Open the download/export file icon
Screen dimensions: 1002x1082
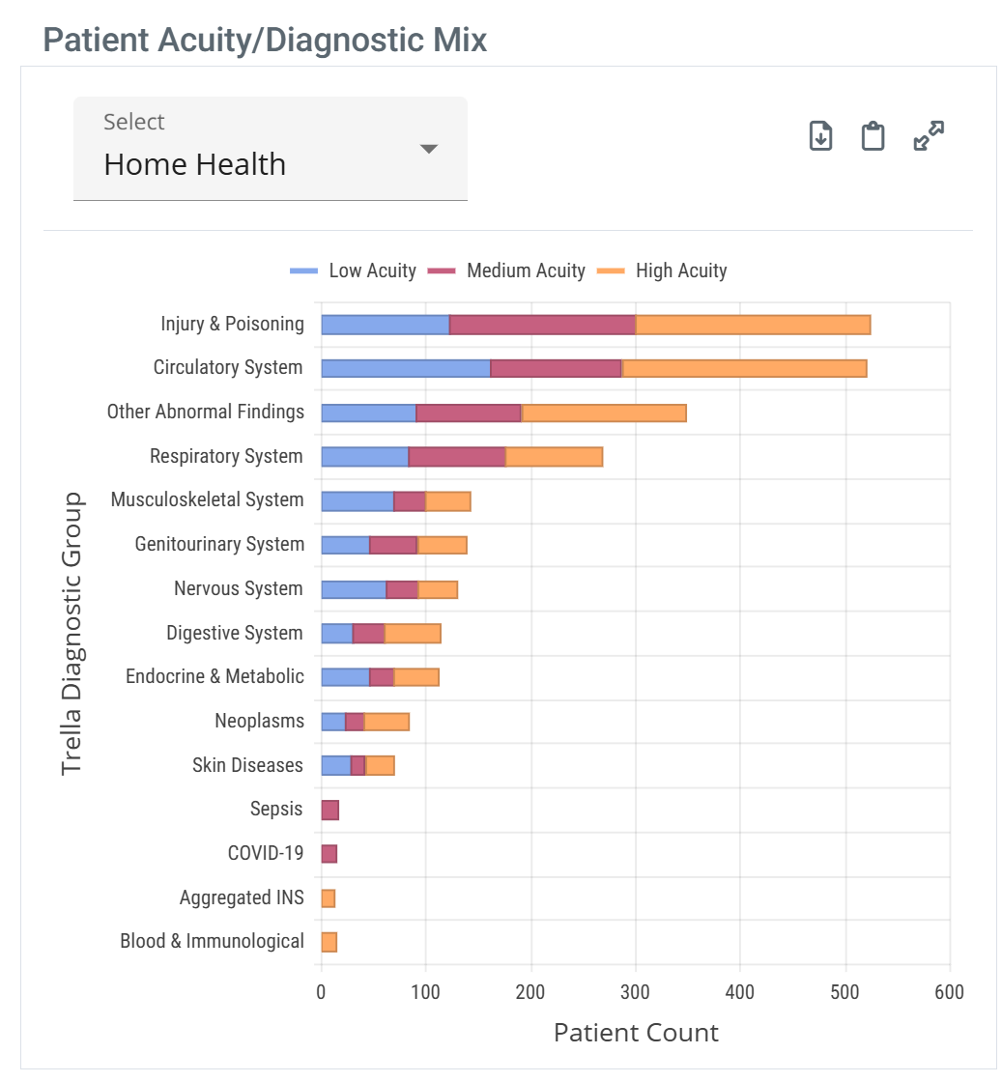(819, 135)
